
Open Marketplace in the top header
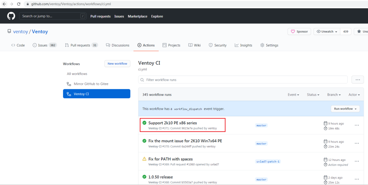(137, 16)
